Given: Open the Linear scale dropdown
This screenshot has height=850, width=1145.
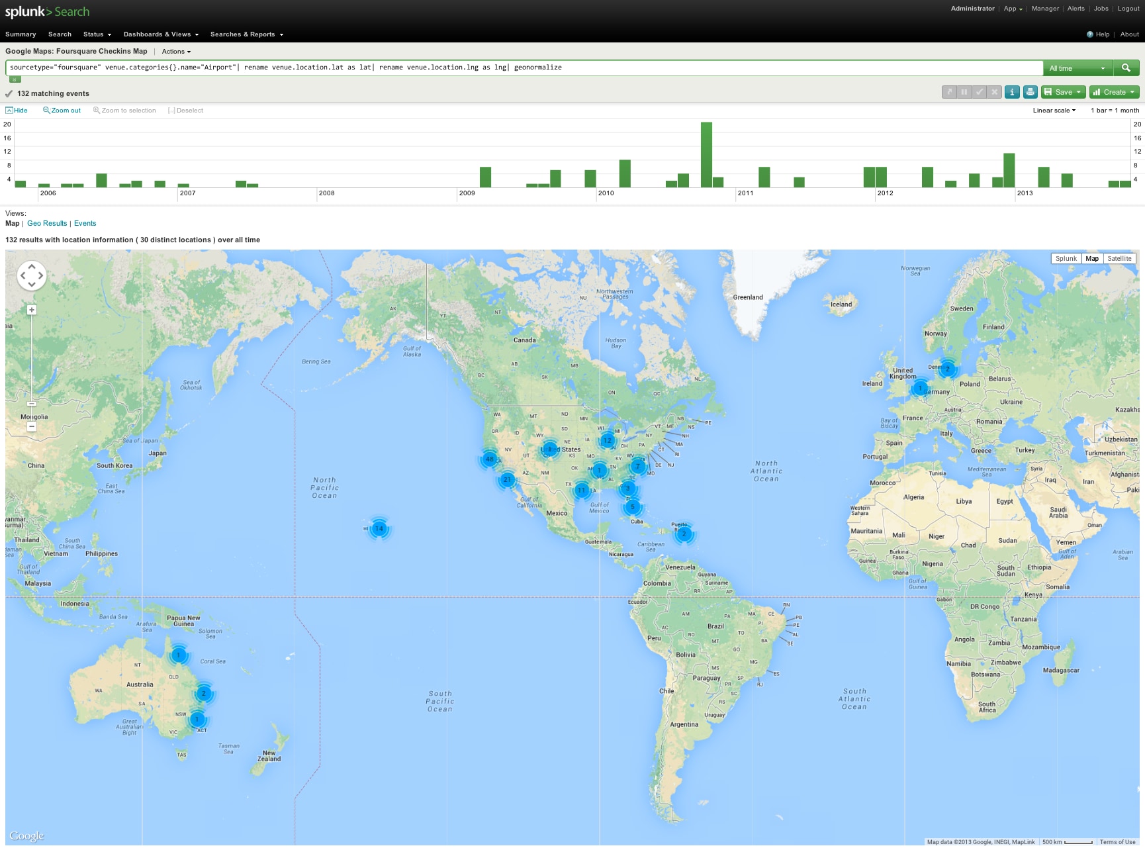Looking at the screenshot, I should tap(1054, 111).
